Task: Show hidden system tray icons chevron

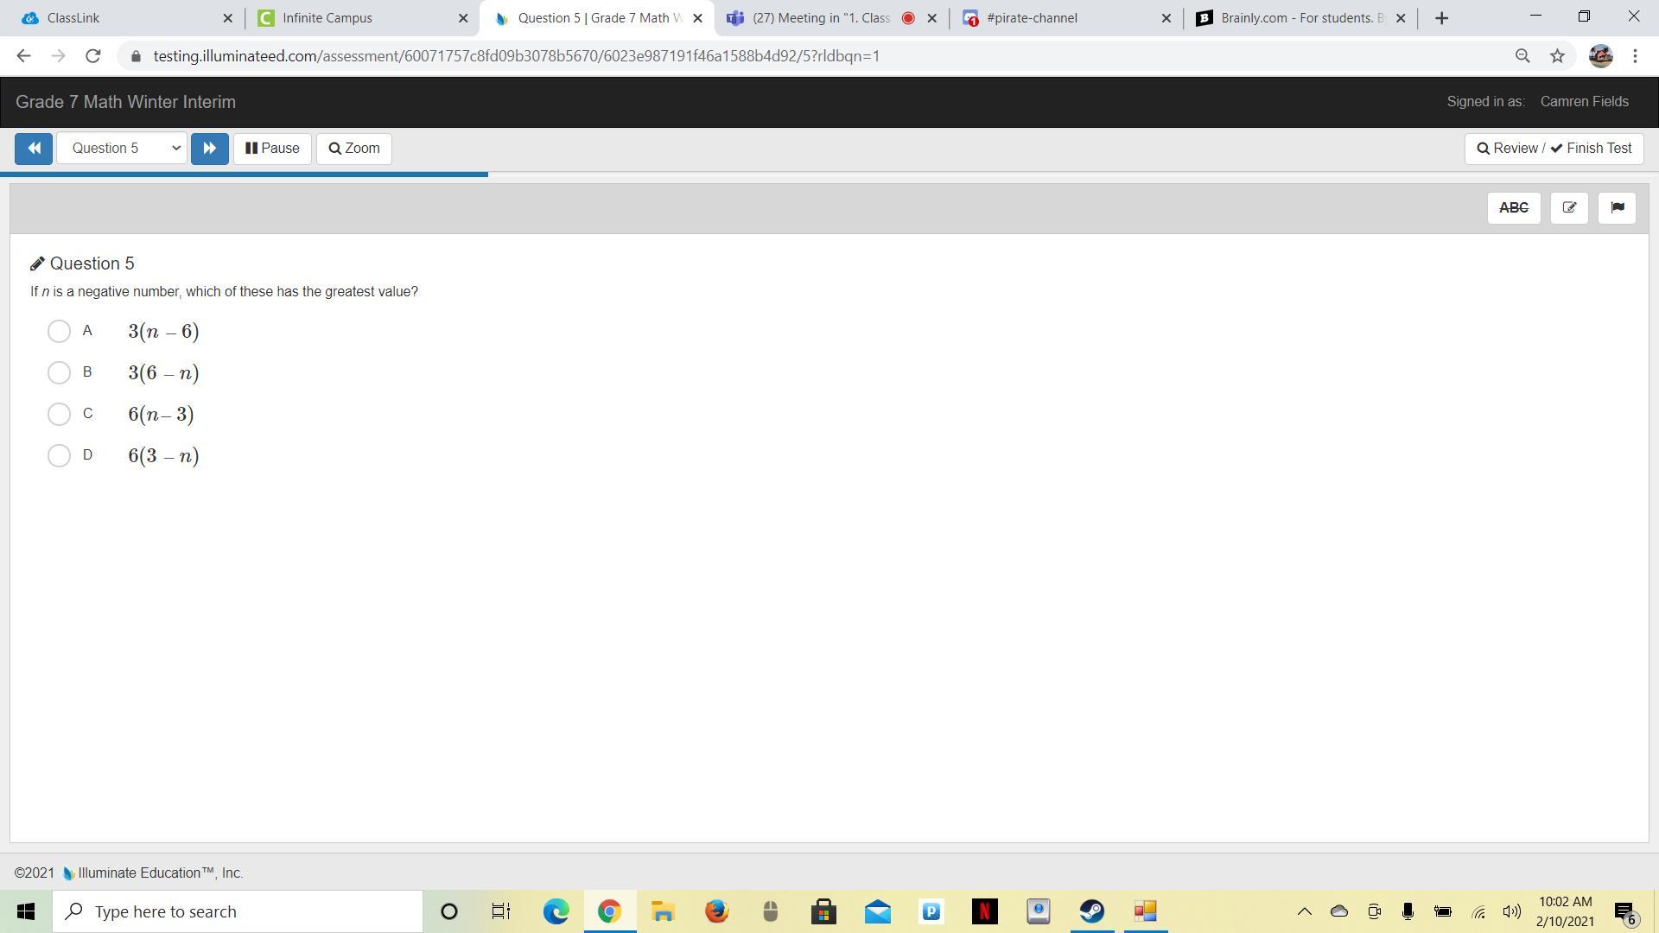Action: pos(1305,911)
